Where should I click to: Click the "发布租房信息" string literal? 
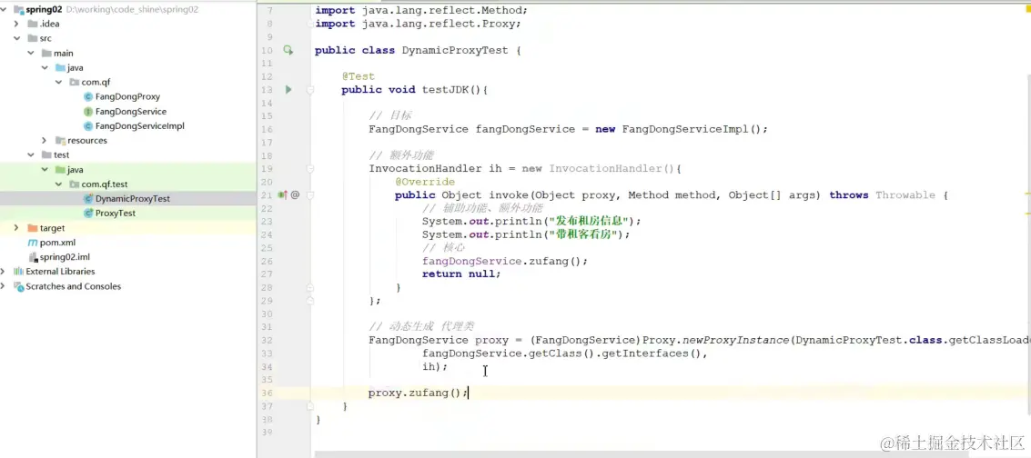click(591, 221)
